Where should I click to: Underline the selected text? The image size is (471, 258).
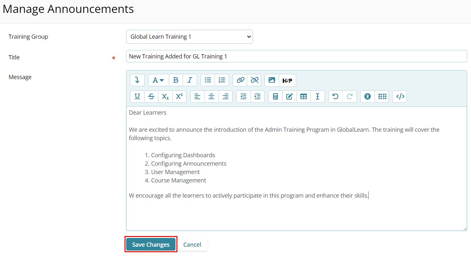coord(137,97)
